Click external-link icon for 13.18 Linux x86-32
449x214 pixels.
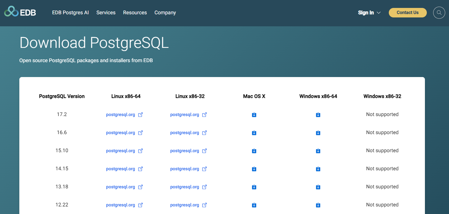pyautogui.click(x=204, y=187)
